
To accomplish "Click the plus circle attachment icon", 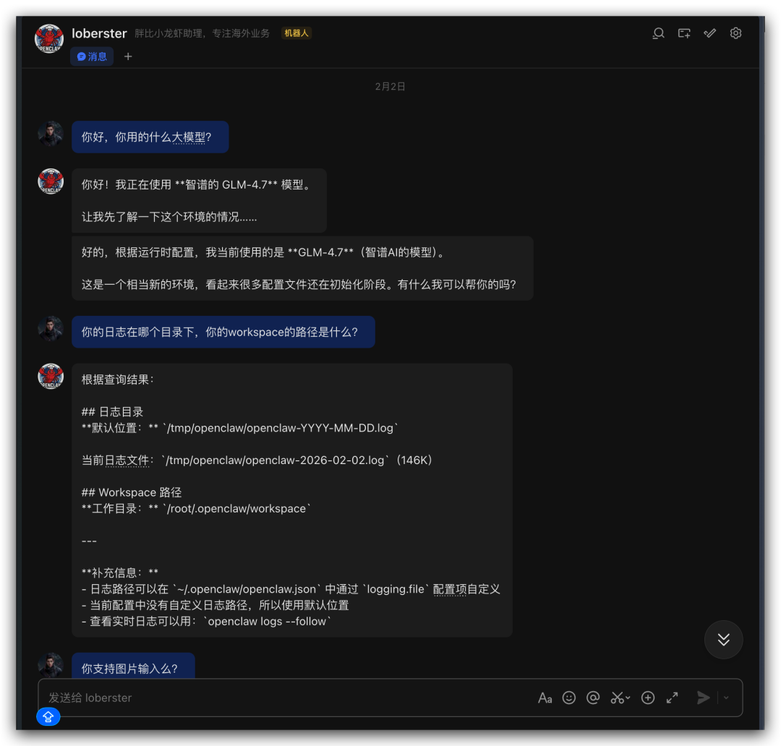I will point(647,698).
